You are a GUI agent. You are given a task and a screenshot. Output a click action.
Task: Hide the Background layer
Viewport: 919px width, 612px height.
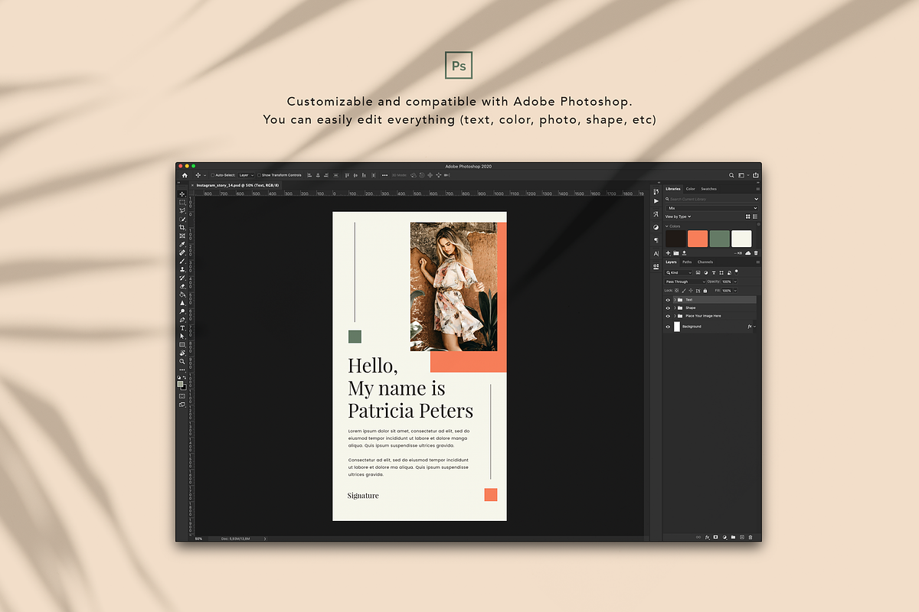668,327
